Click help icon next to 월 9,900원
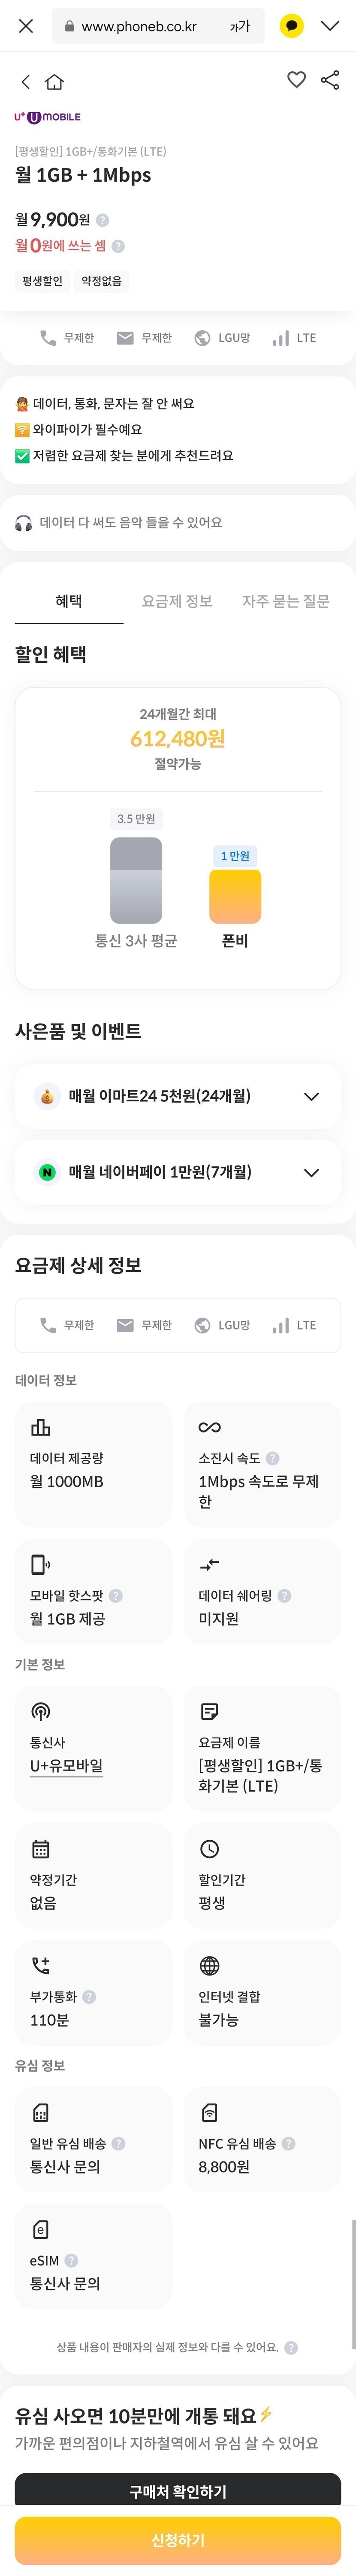The width and height of the screenshot is (356, 2576). (x=103, y=220)
